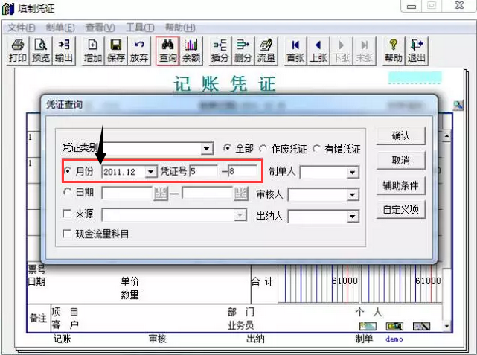Open the 余额 balance chart icon
477x355 pixels.
point(191,51)
